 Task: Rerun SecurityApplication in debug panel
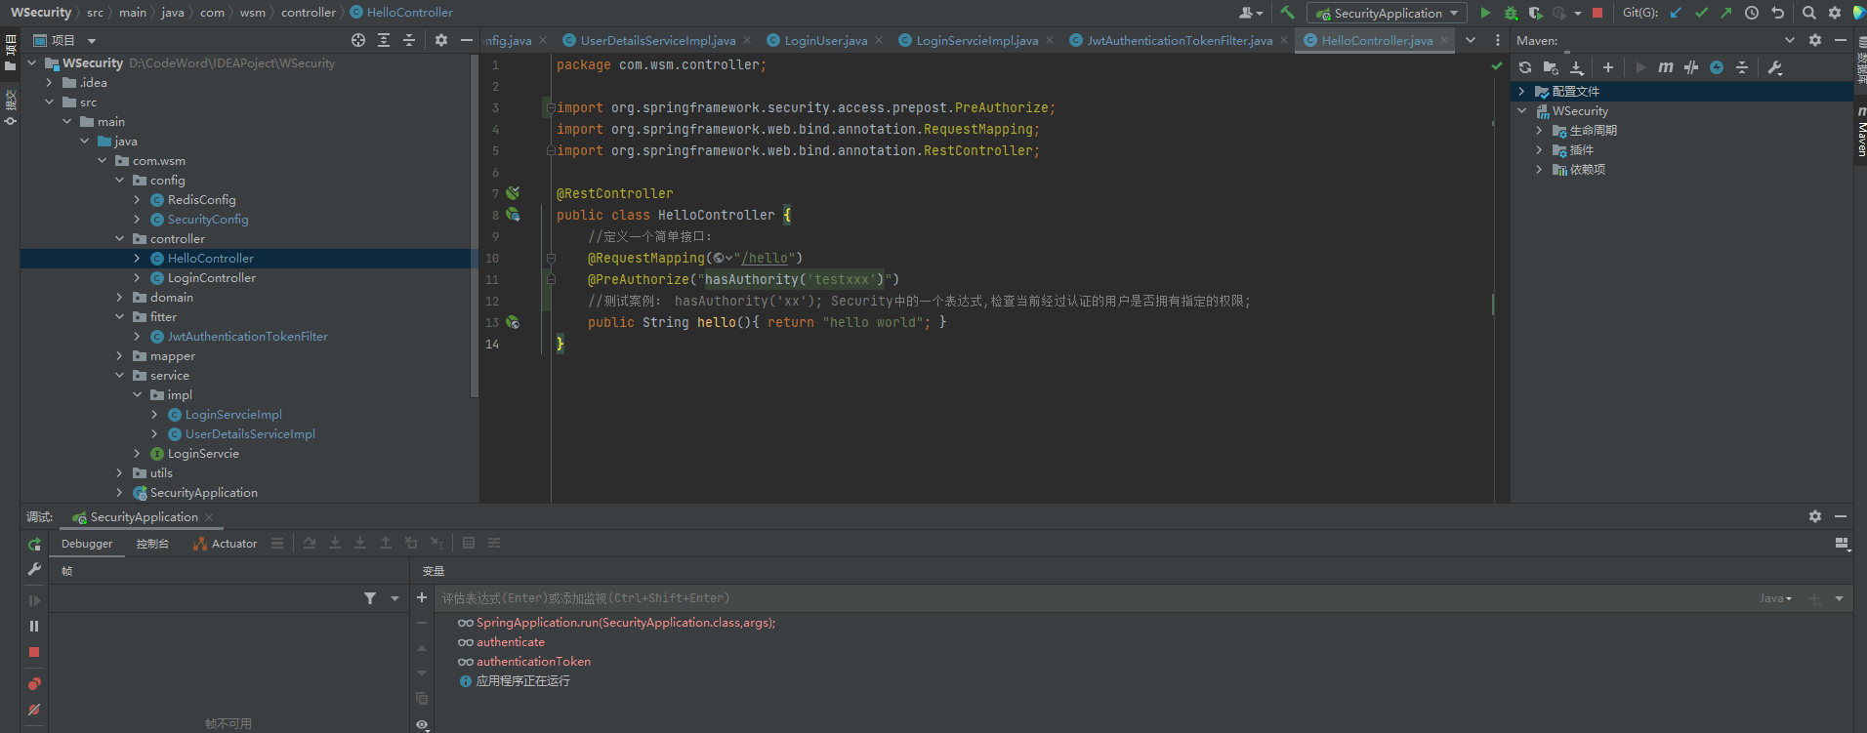coord(34,545)
